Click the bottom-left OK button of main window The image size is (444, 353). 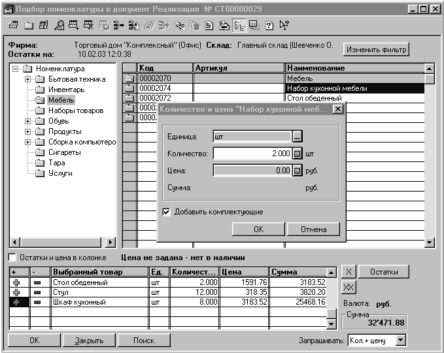click(x=34, y=341)
